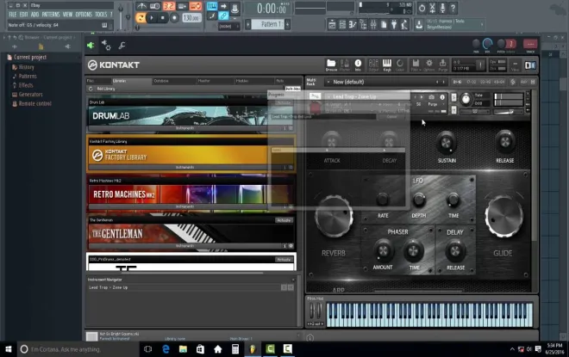
Task: Click the snapshot camera icon in instrument header
Action: coord(431,97)
